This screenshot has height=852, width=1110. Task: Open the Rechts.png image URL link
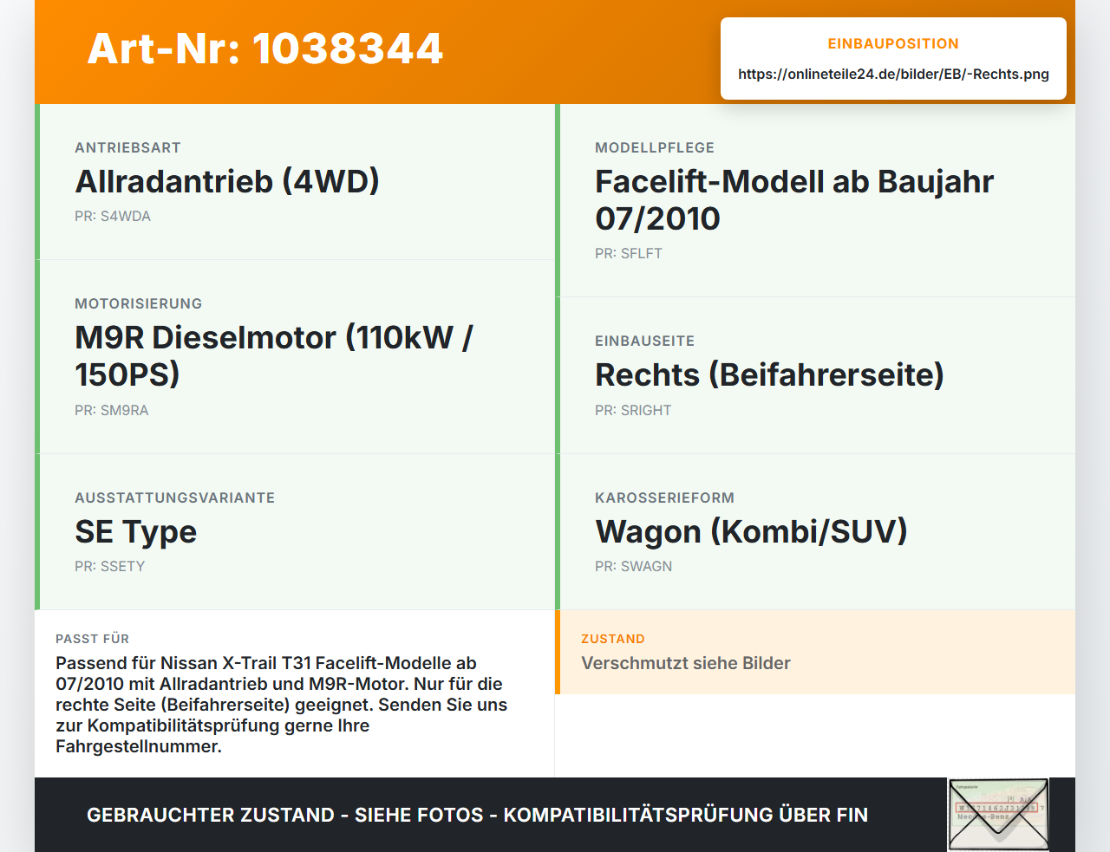click(x=893, y=74)
